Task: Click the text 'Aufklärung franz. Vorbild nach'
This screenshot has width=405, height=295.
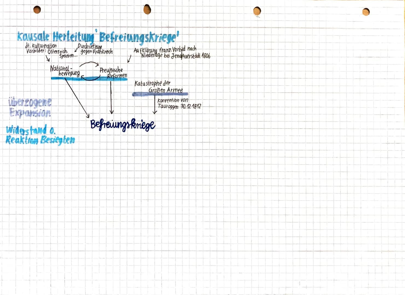Action: 165,50
